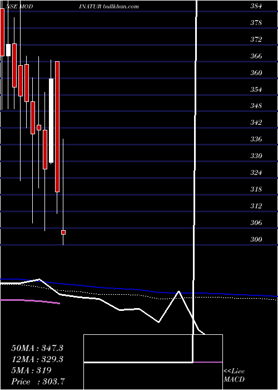Click the last small red candle near 303

(x=63, y=232)
